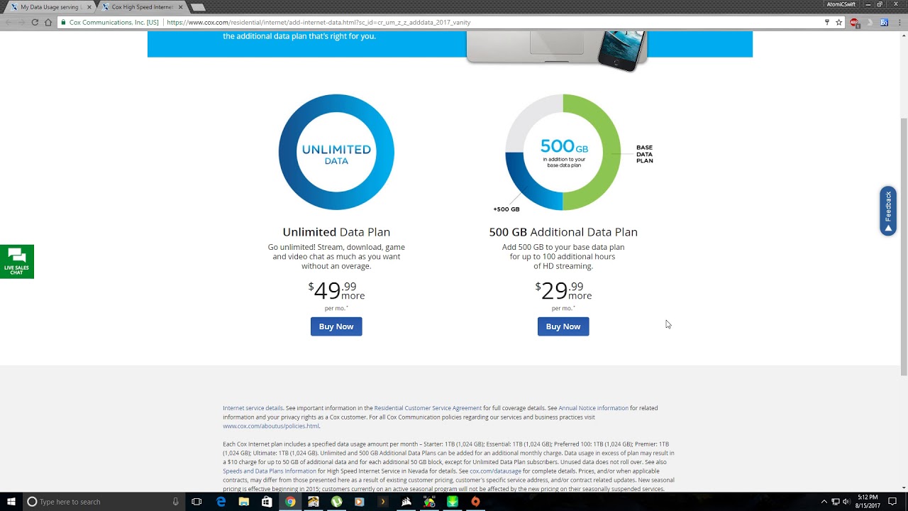The image size is (908, 511).
Task: Click the Type here to search box
Action: (101, 502)
